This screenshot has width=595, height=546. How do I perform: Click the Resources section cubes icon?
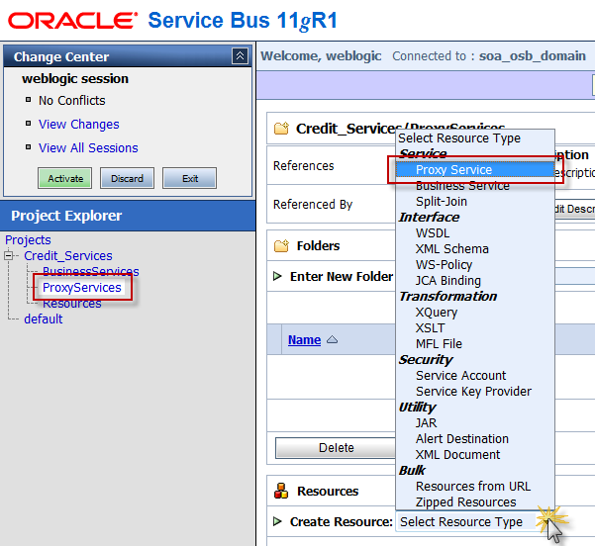281,491
